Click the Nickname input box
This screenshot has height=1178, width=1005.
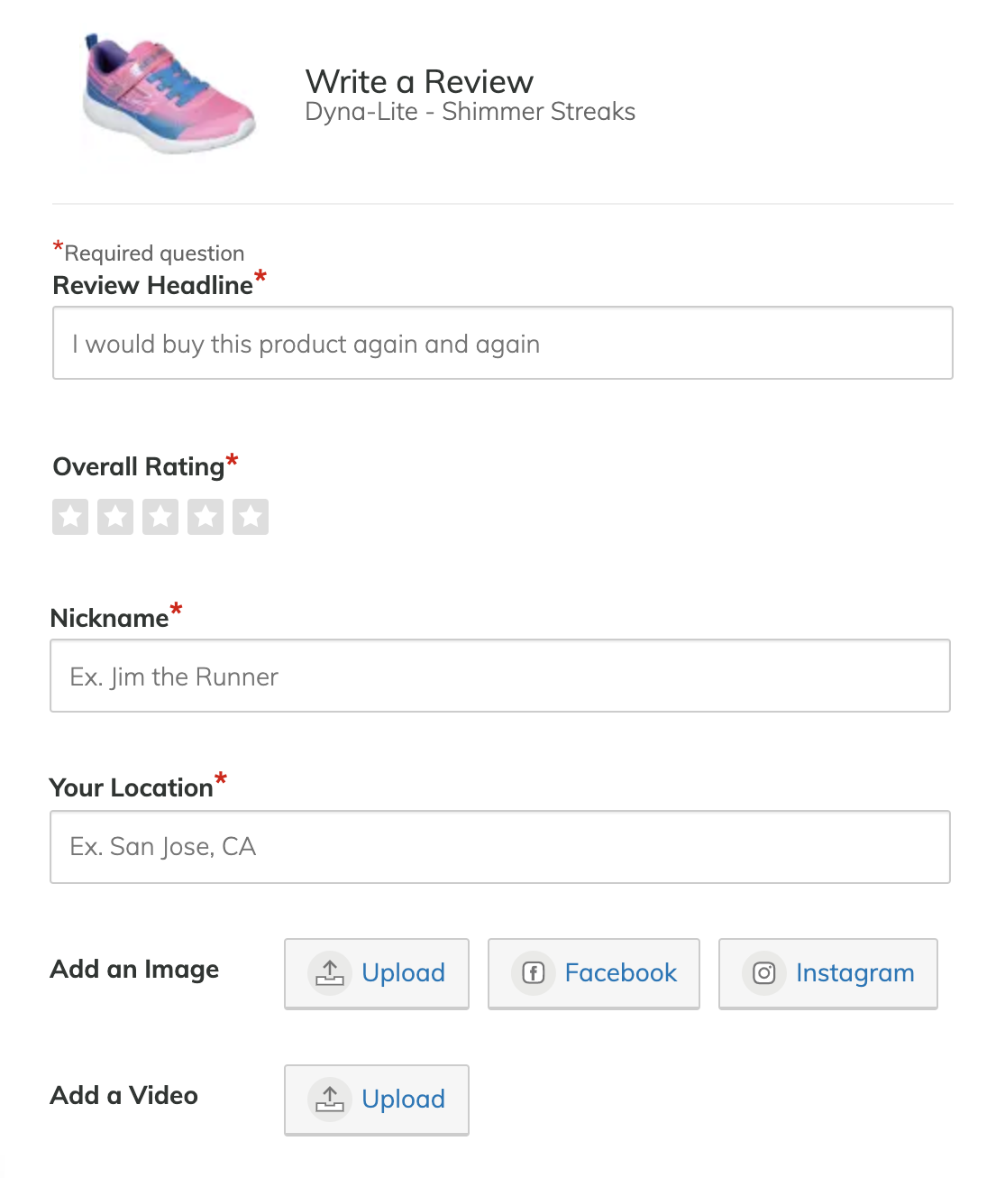coord(501,676)
